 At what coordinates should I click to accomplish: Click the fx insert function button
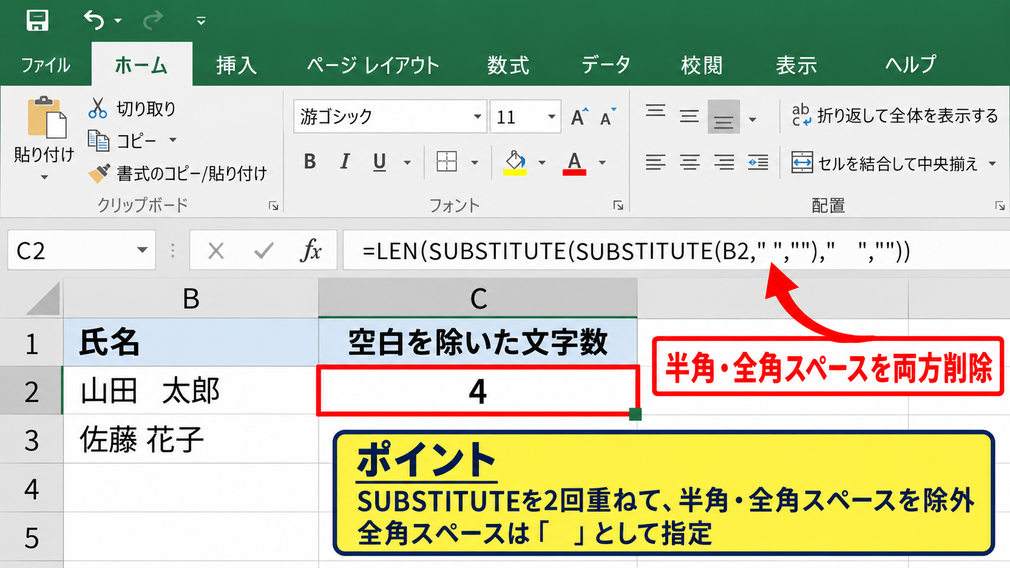pos(311,250)
